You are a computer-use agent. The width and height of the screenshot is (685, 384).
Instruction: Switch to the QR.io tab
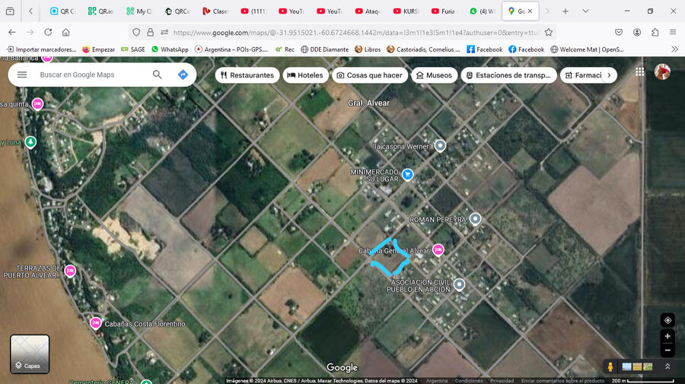100,11
